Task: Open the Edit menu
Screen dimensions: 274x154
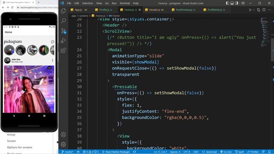Action: click(77, 3)
